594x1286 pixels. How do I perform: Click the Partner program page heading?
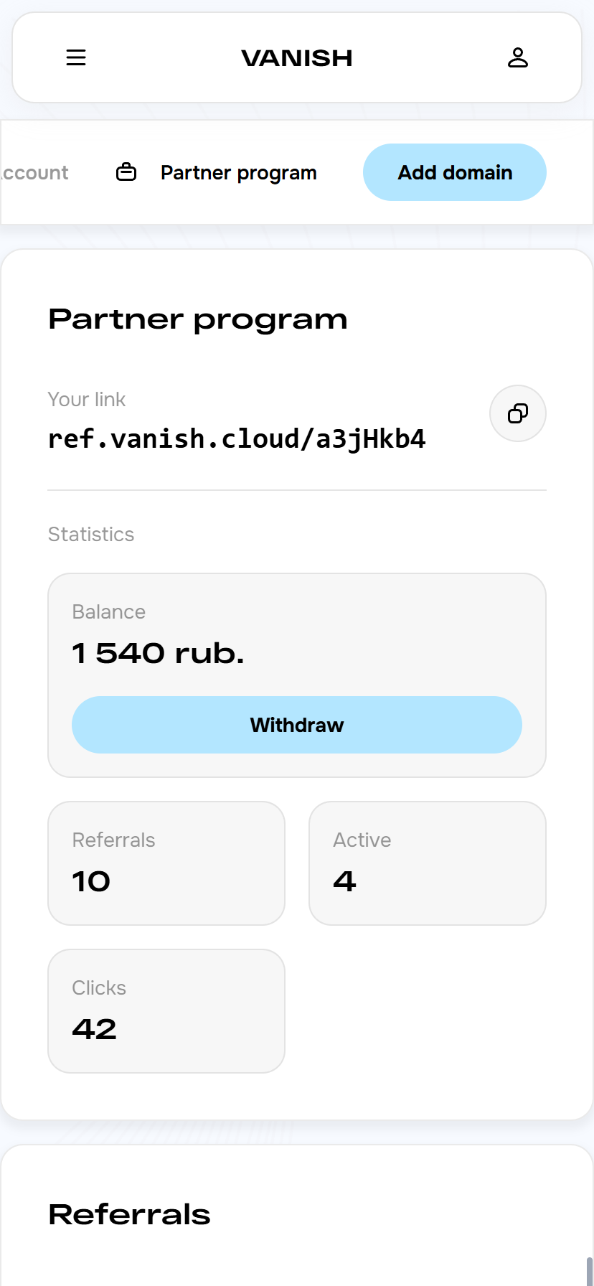pyautogui.click(x=197, y=319)
